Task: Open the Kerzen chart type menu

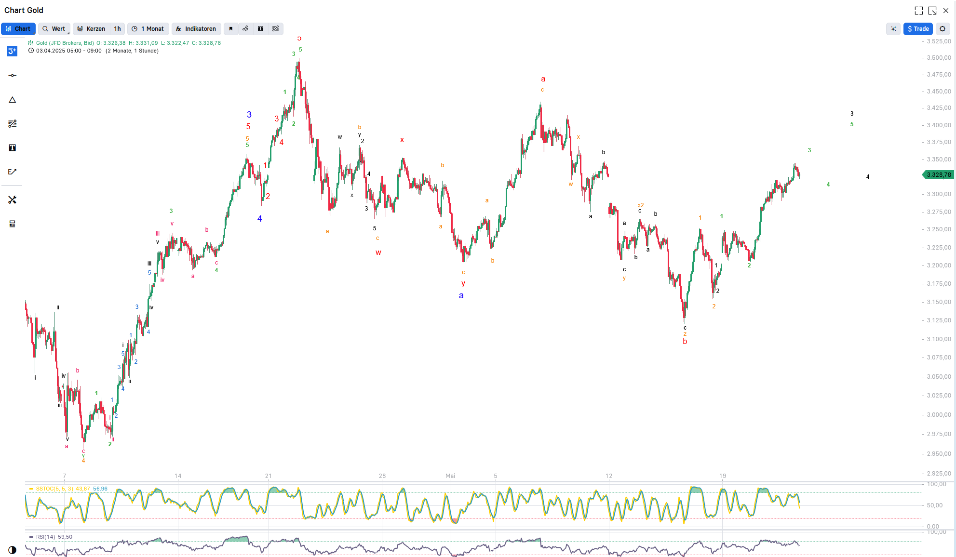Action: point(92,29)
